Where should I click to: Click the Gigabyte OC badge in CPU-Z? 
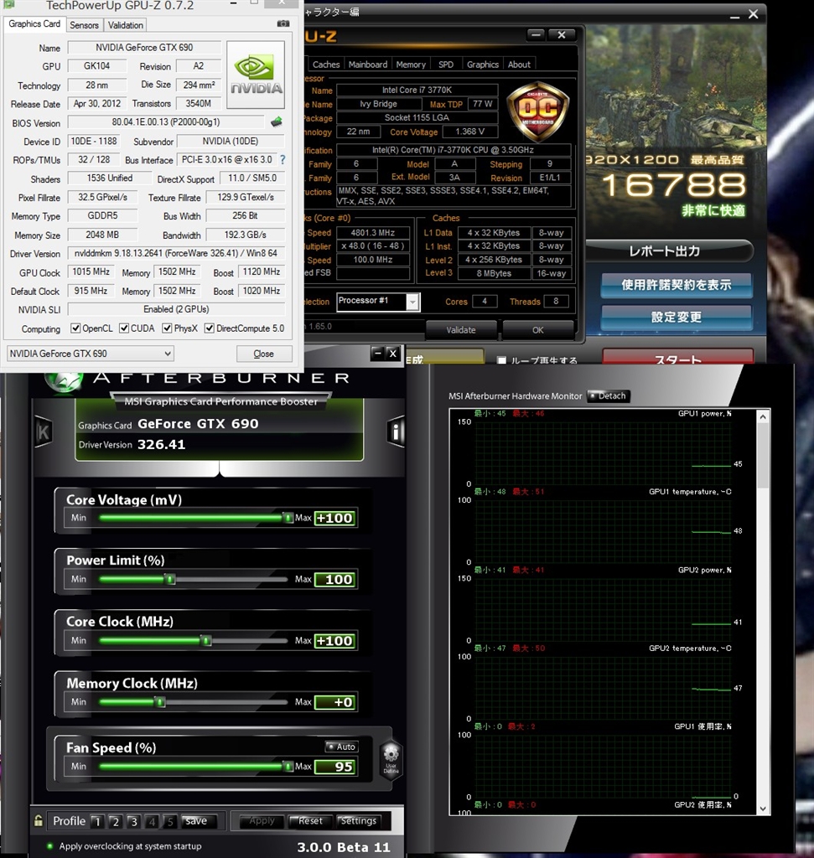click(537, 111)
